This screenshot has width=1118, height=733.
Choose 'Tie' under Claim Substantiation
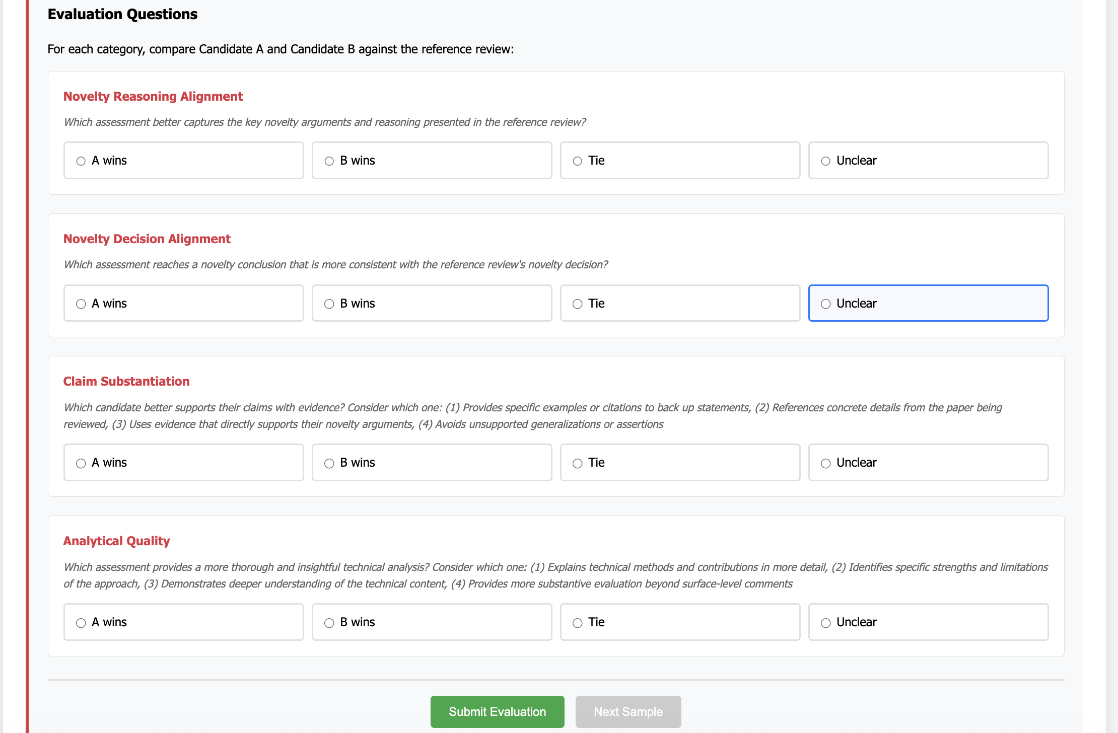point(578,463)
